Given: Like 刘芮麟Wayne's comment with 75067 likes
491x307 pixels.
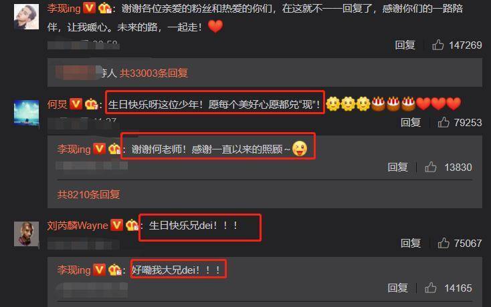Looking at the screenshot, I should 444,243.
